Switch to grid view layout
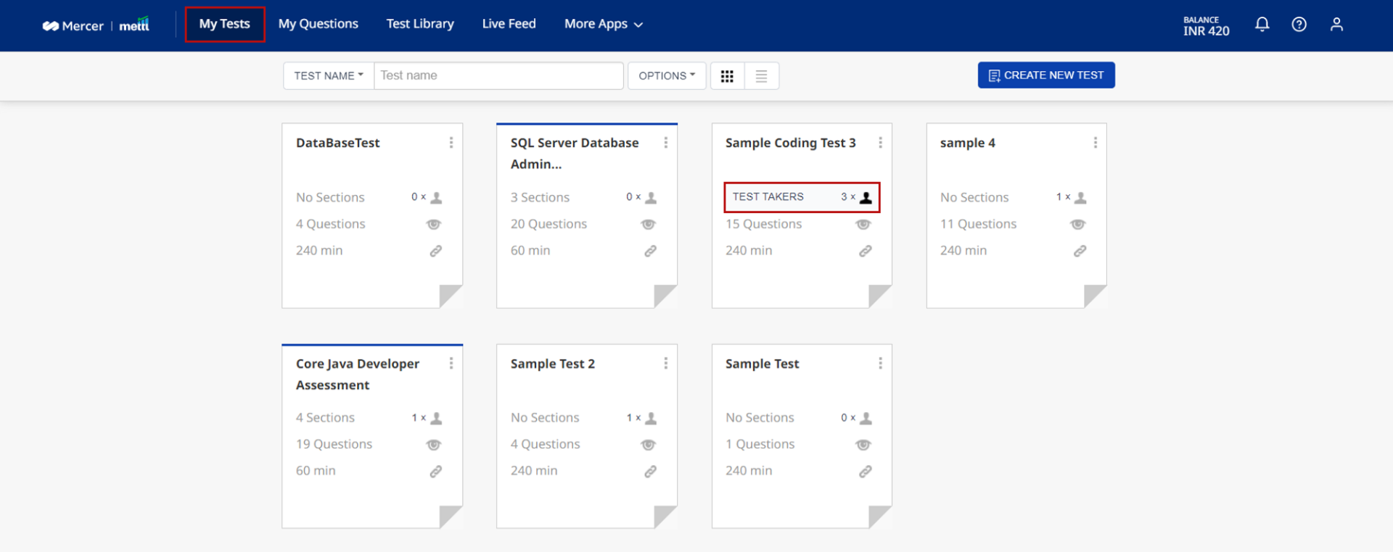The image size is (1393, 552). tap(727, 76)
